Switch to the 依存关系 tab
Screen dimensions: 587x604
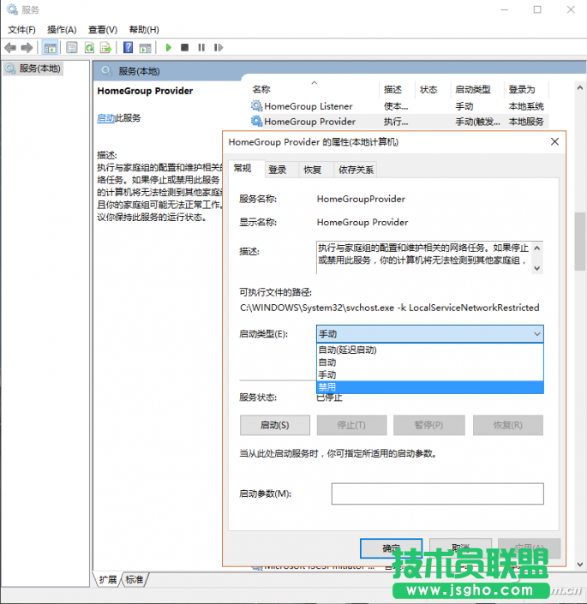356,170
